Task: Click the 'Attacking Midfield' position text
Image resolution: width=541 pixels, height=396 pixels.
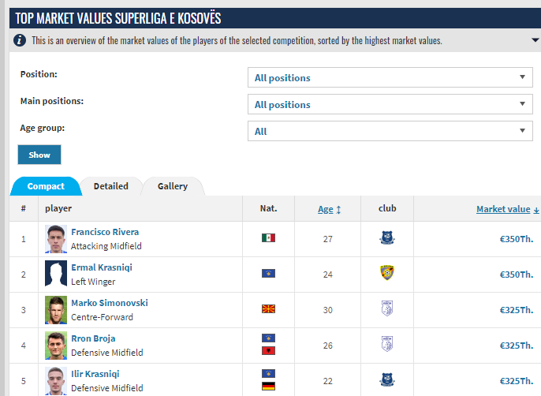Action: [x=106, y=246]
